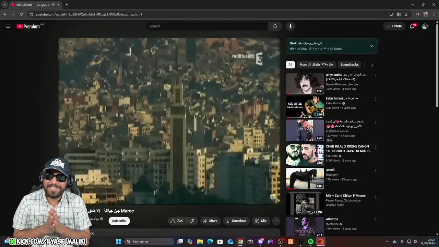Open options for Albatros video
This screenshot has height=247, width=439.
point(376,220)
